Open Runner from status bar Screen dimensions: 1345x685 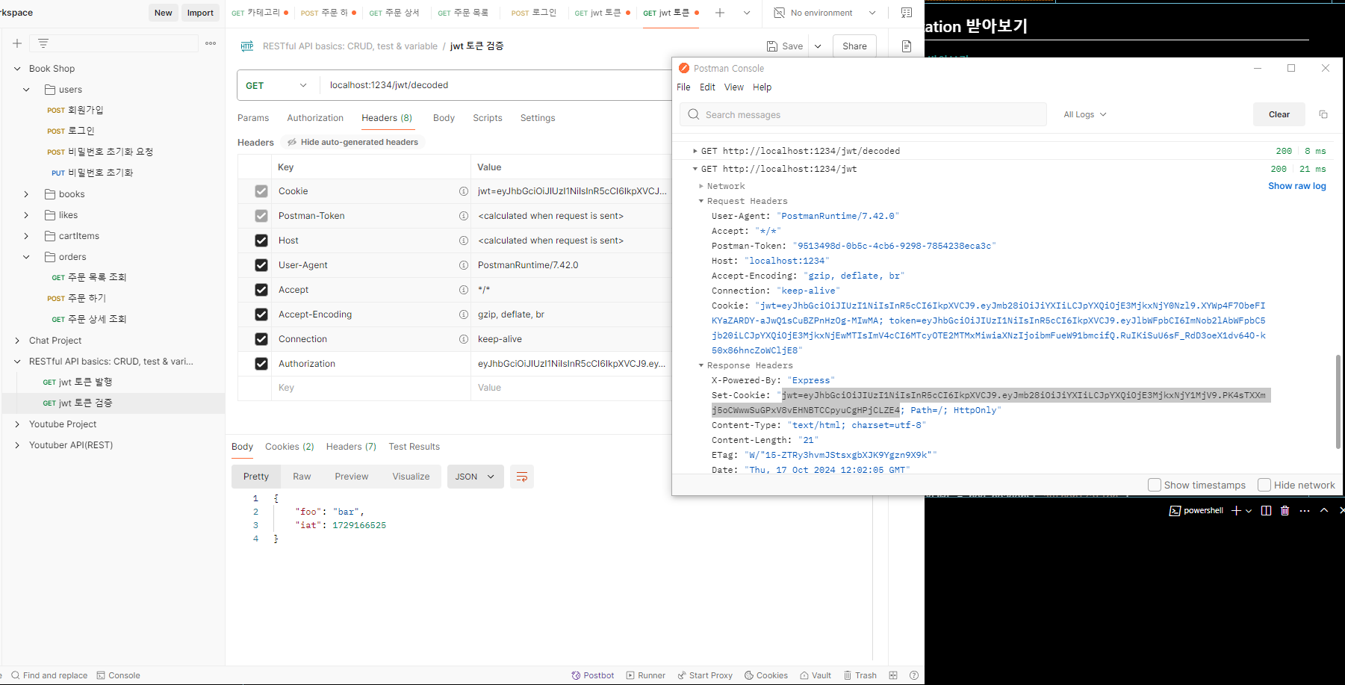pyautogui.click(x=646, y=675)
